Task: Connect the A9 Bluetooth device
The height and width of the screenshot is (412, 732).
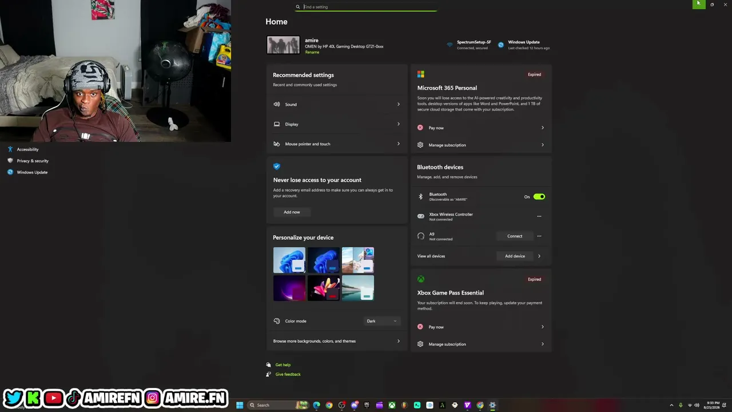Action: coord(515,236)
